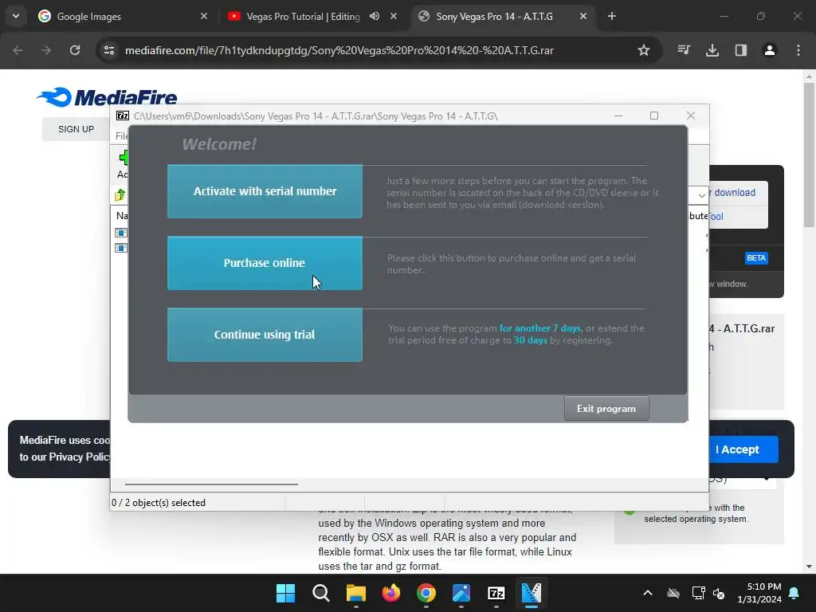Click the page scrollbar down arrow
The width and height of the screenshot is (816, 612).
[809, 567]
